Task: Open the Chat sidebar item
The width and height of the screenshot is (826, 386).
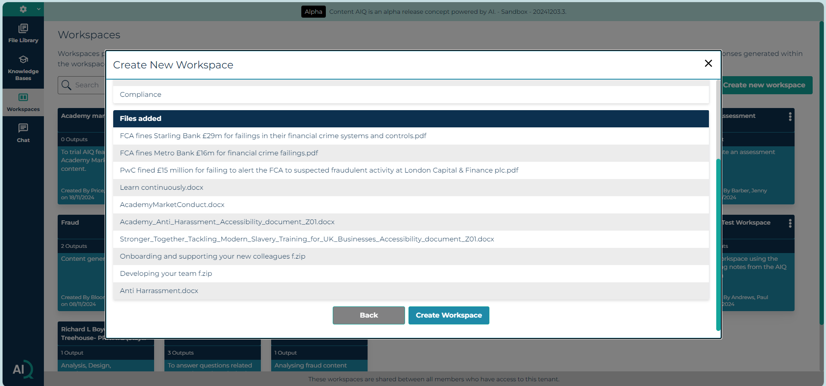Action: [x=23, y=133]
